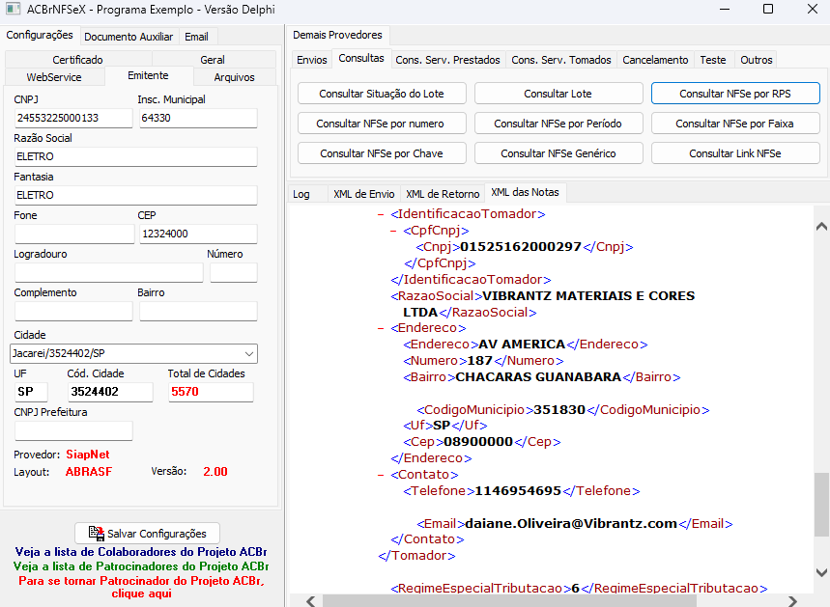Open Cons. Serv. Prestados tab
The height and width of the screenshot is (607, 830).
click(x=447, y=60)
